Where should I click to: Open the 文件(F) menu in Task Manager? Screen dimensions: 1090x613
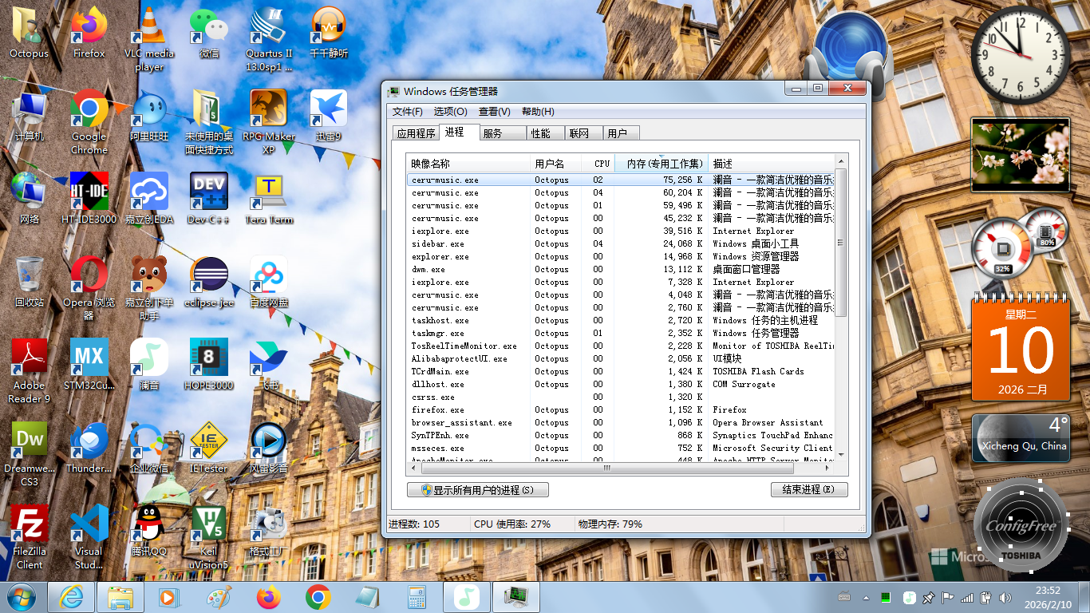click(x=407, y=112)
